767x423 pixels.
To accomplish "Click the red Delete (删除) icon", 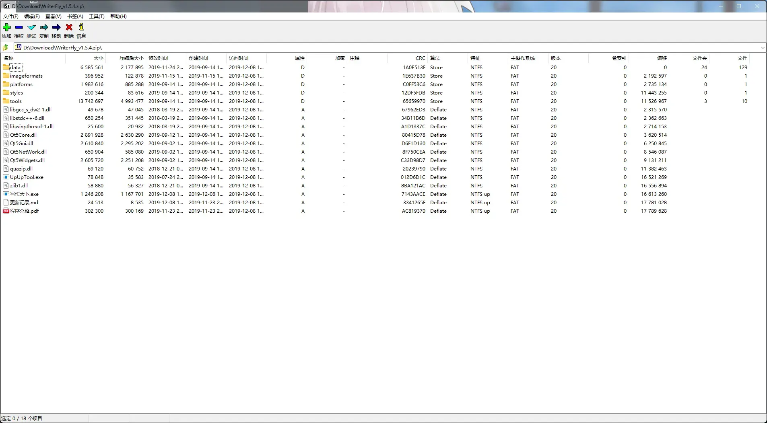I will [69, 27].
